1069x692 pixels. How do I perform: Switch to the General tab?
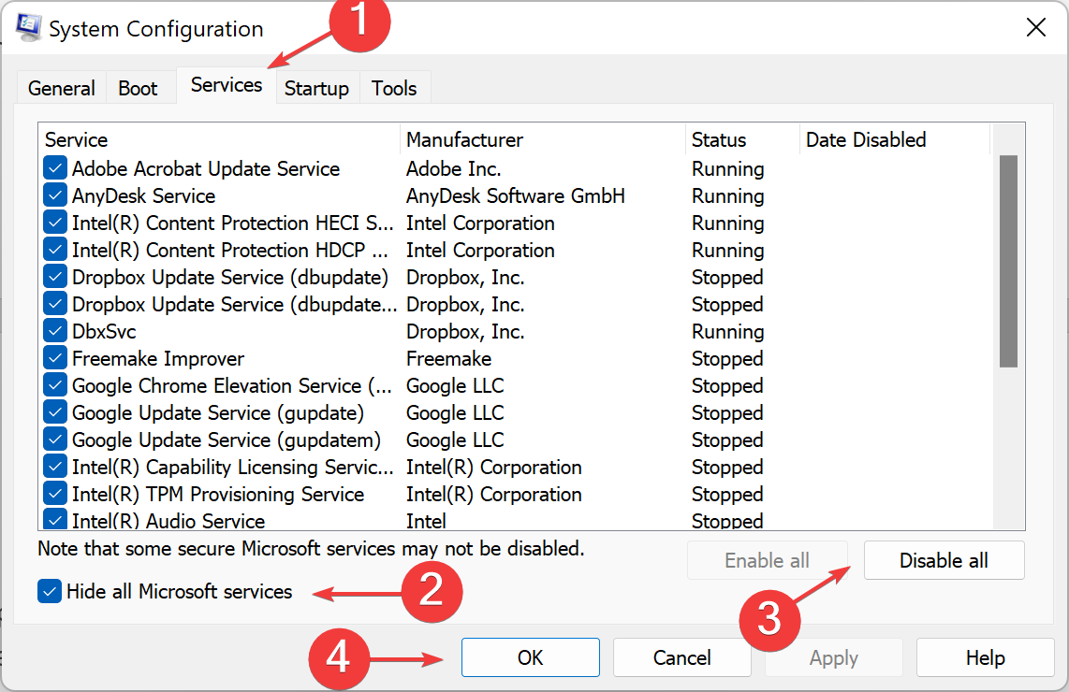tap(62, 89)
